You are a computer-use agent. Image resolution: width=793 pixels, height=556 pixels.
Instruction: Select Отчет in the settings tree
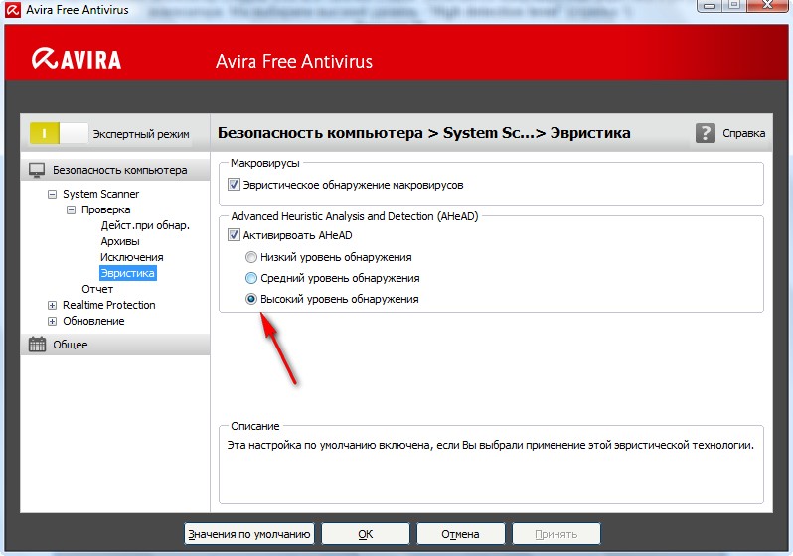[97, 289]
